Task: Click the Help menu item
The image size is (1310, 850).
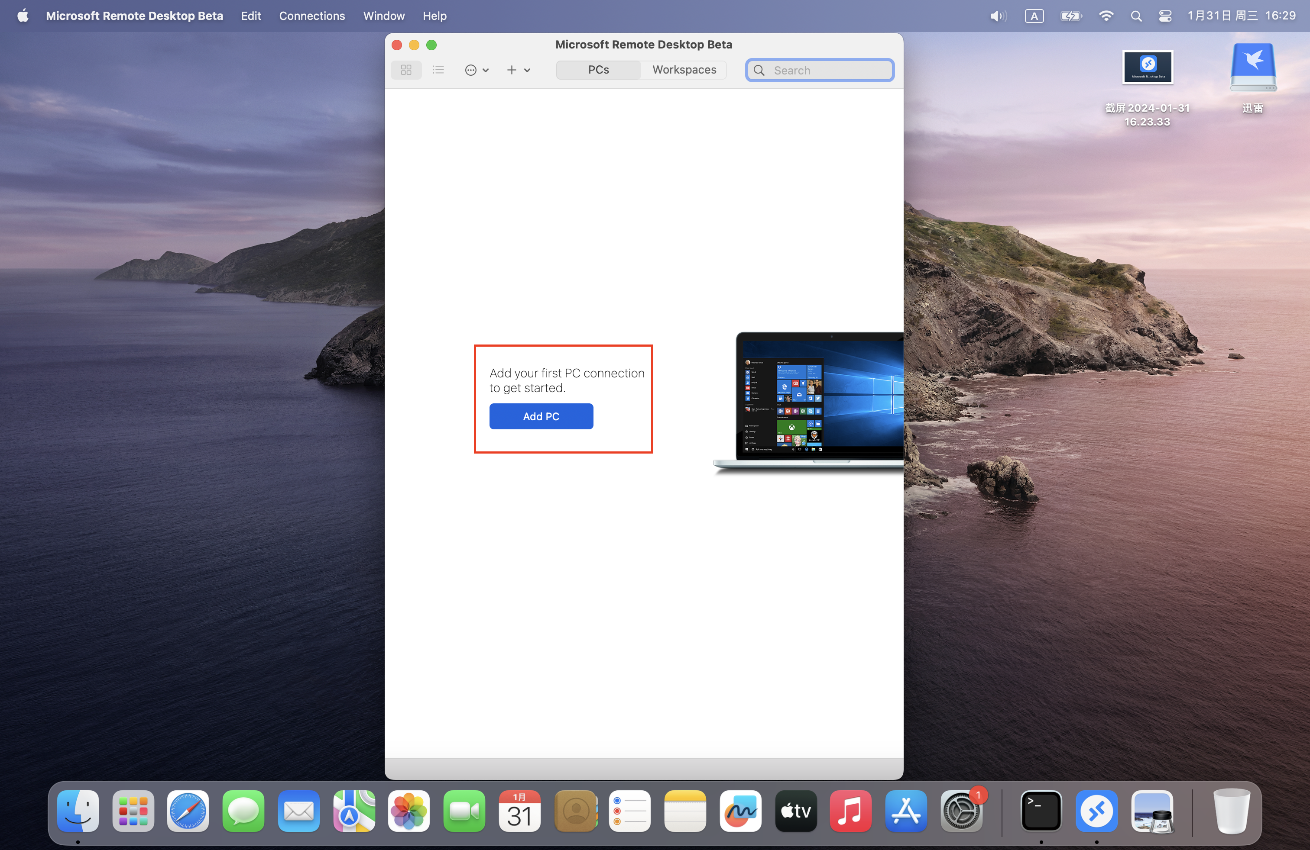Action: pyautogui.click(x=434, y=16)
